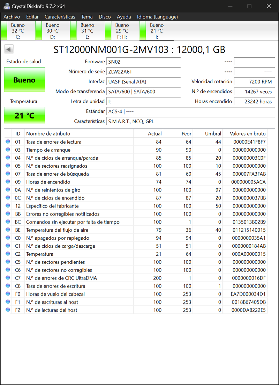Click status orb for sectores reasignados row
279x385 pixels.
(8, 166)
